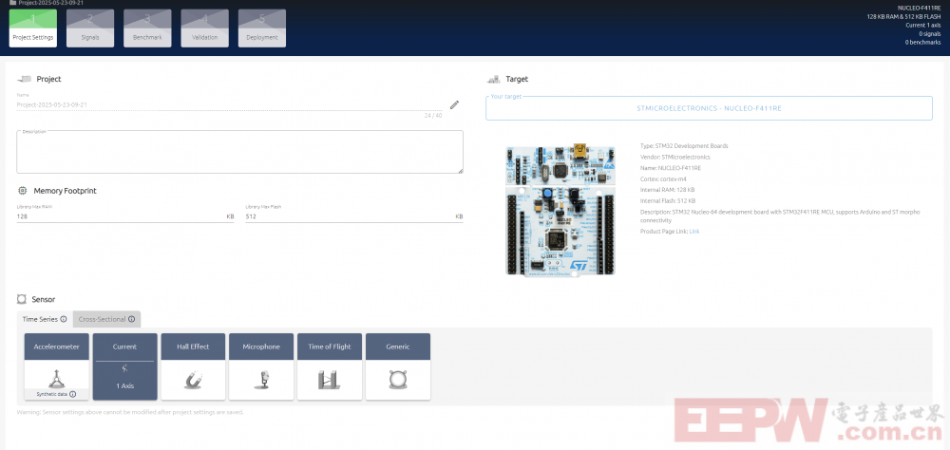Viewport: 950px width, 450px height.
Task: Select the Current 1 Axis sensor card
Action: [x=124, y=366]
